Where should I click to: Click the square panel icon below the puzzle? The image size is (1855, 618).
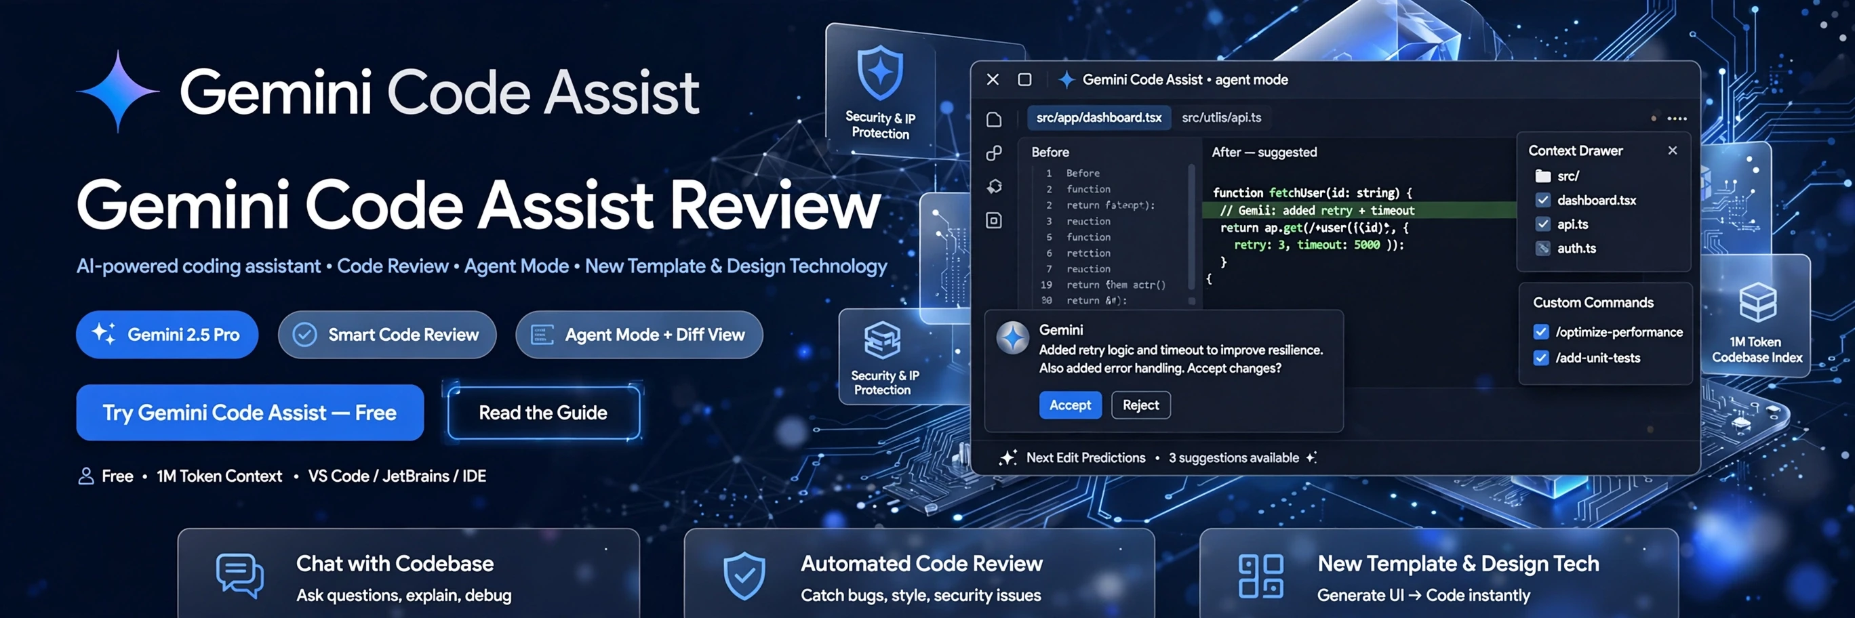point(994,220)
